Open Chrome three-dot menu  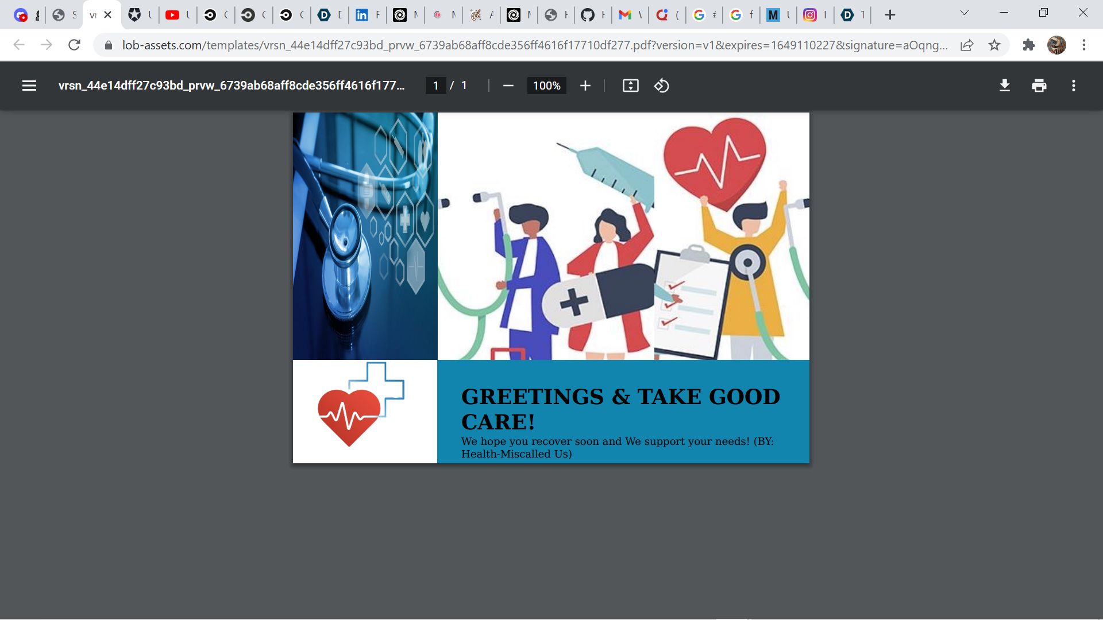1084,45
